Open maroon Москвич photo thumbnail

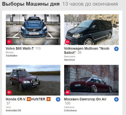(91, 80)
